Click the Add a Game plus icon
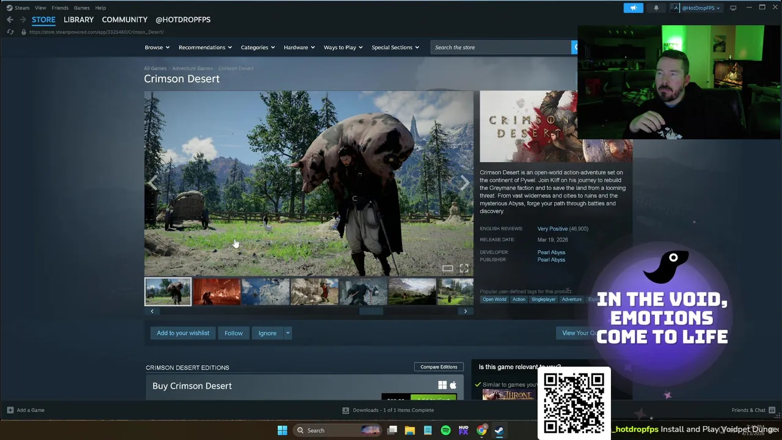Screen dimensions: 782x440 tap(10, 410)
